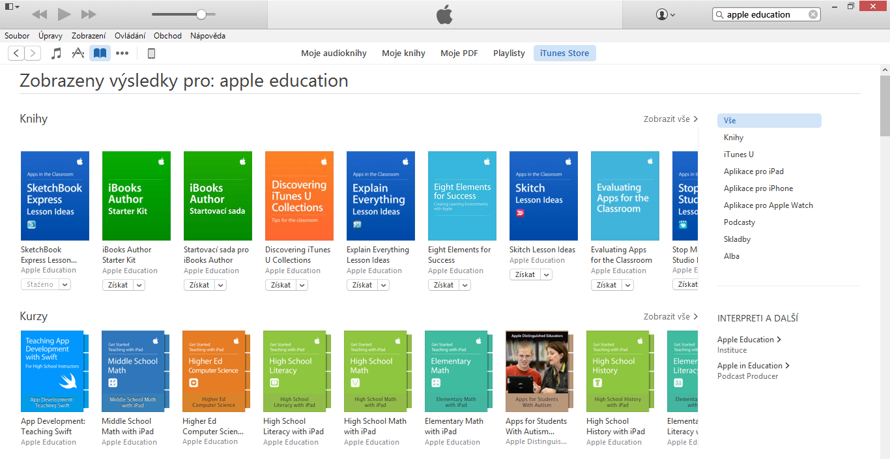The height and width of the screenshot is (459, 890).
Task: Expand dropdown arrow beside iBooks Author Starter Kit Získat
Action: tap(139, 285)
